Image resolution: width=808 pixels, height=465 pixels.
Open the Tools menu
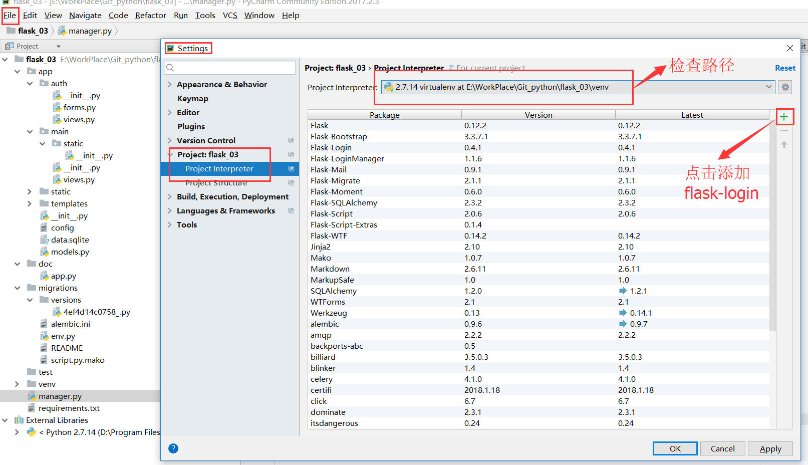(205, 16)
